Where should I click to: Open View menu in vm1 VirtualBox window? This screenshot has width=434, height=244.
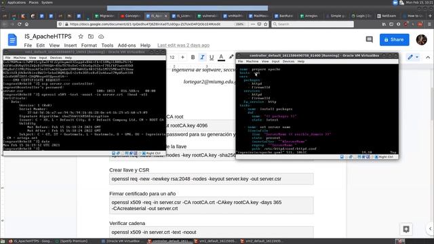click(33, 58)
